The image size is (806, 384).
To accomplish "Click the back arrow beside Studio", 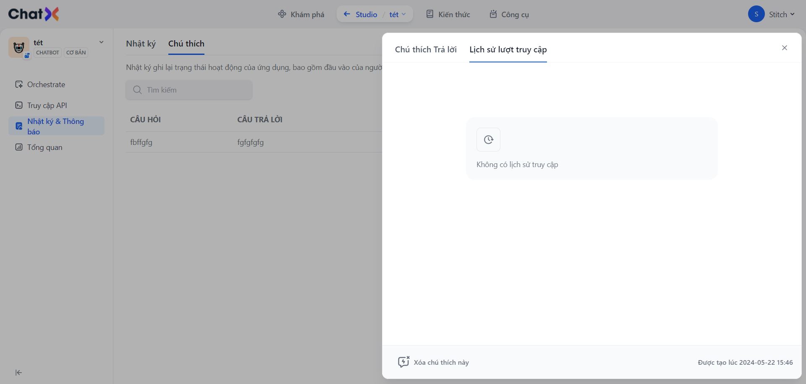I will (347, 14).
